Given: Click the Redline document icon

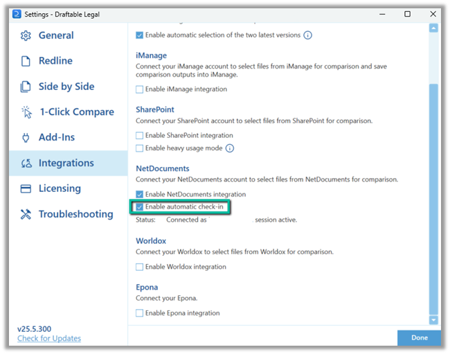Looking at the screenshot, I should pyautogui.click(x=26, y=61).
